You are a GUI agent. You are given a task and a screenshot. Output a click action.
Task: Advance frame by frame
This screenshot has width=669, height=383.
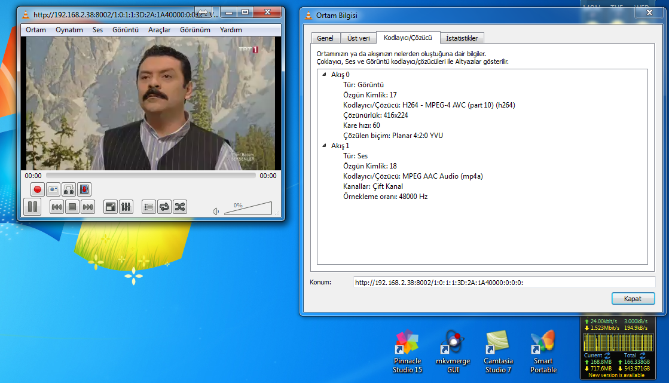(84, 189)
